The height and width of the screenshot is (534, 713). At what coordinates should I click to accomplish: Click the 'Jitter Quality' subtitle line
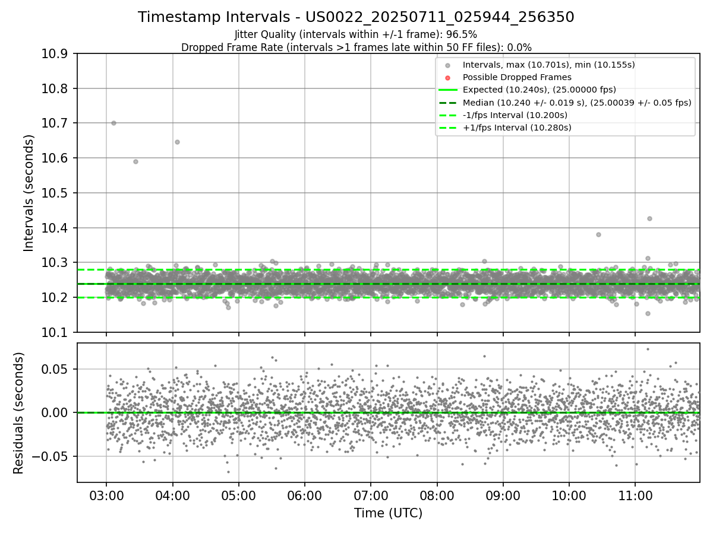pos(356,35)
